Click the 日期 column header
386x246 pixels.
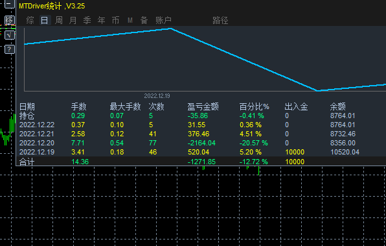(x=27, y=107)
